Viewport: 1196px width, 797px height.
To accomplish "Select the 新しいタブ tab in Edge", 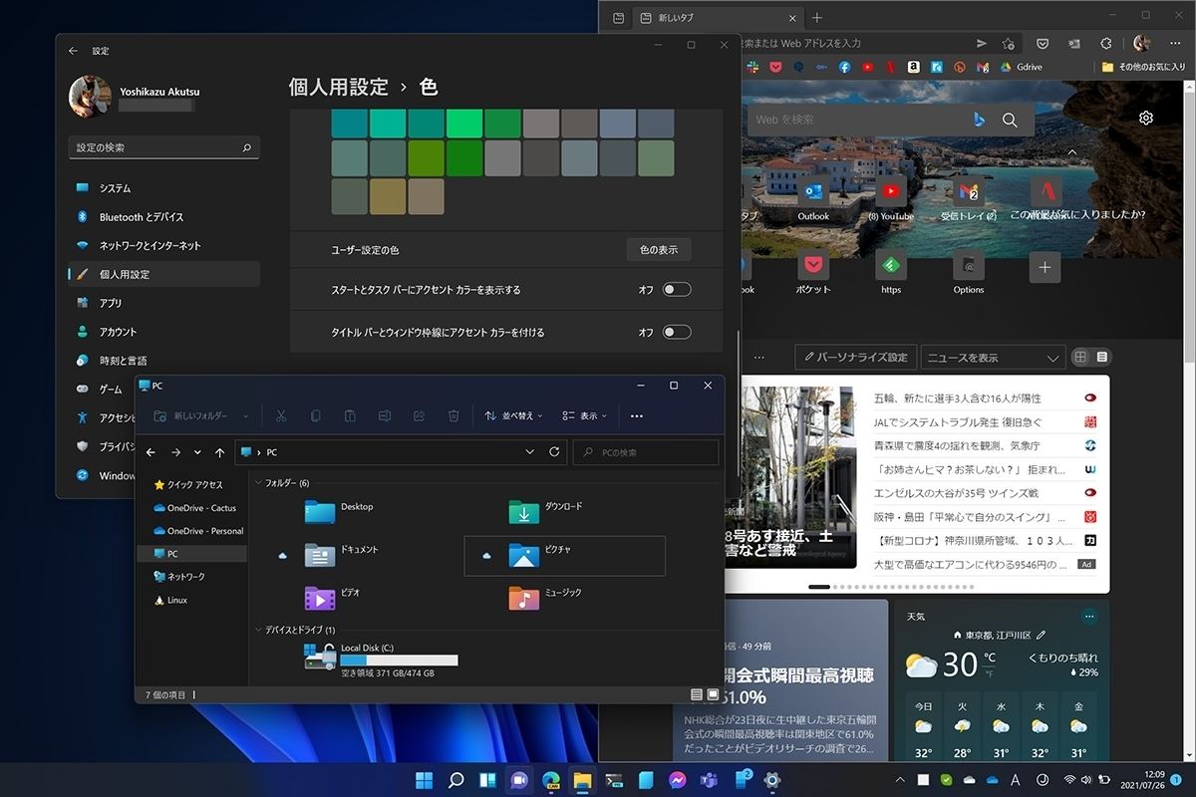I will coord(718,18).
